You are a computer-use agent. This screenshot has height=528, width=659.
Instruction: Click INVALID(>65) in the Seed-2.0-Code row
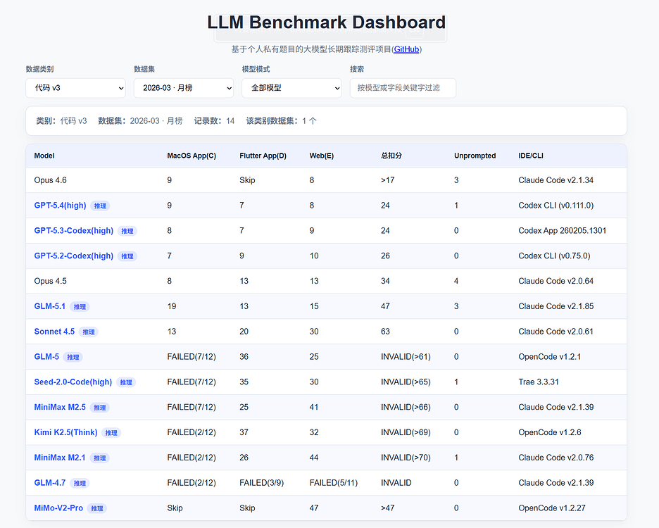[406, 382]
